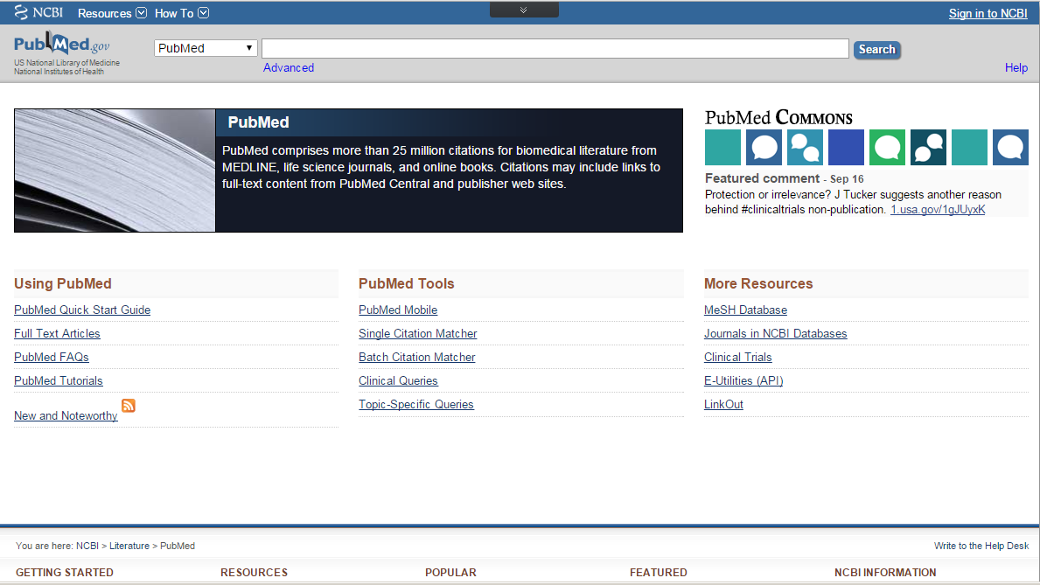Image resolution: width=1040 pixels, height=585 pixels.
Task: Open the How To dropdown menu
Action: coord(181,13)
